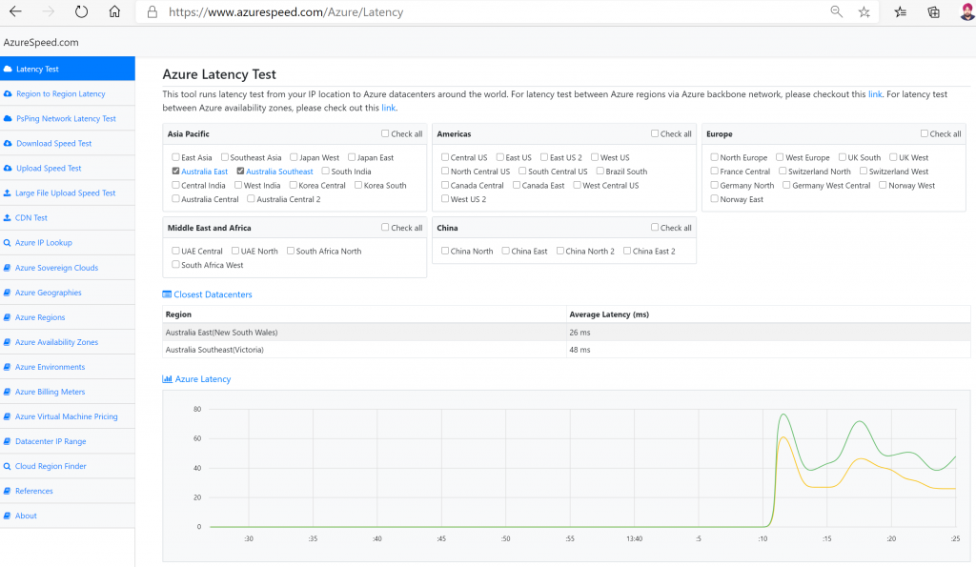
Task: Click the Azure Latency chart icon
Action: click(167, 379)
